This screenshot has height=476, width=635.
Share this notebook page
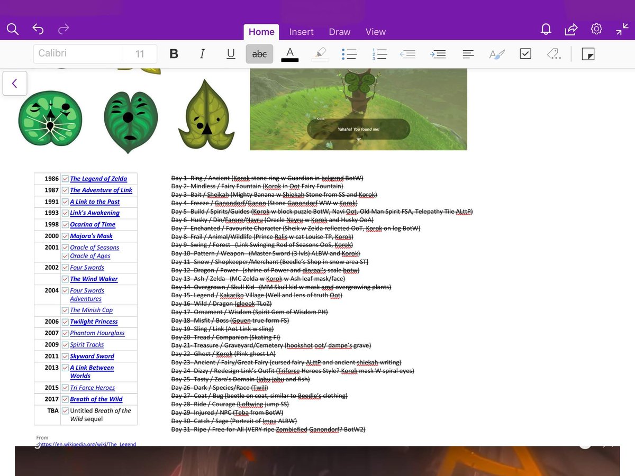(x=571, y=30)
